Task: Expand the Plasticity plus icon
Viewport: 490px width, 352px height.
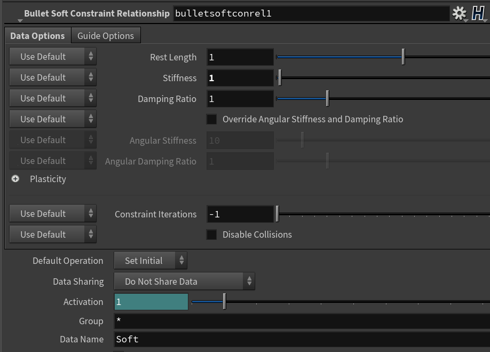Action: pyautogui.click(x=15, y=178)
